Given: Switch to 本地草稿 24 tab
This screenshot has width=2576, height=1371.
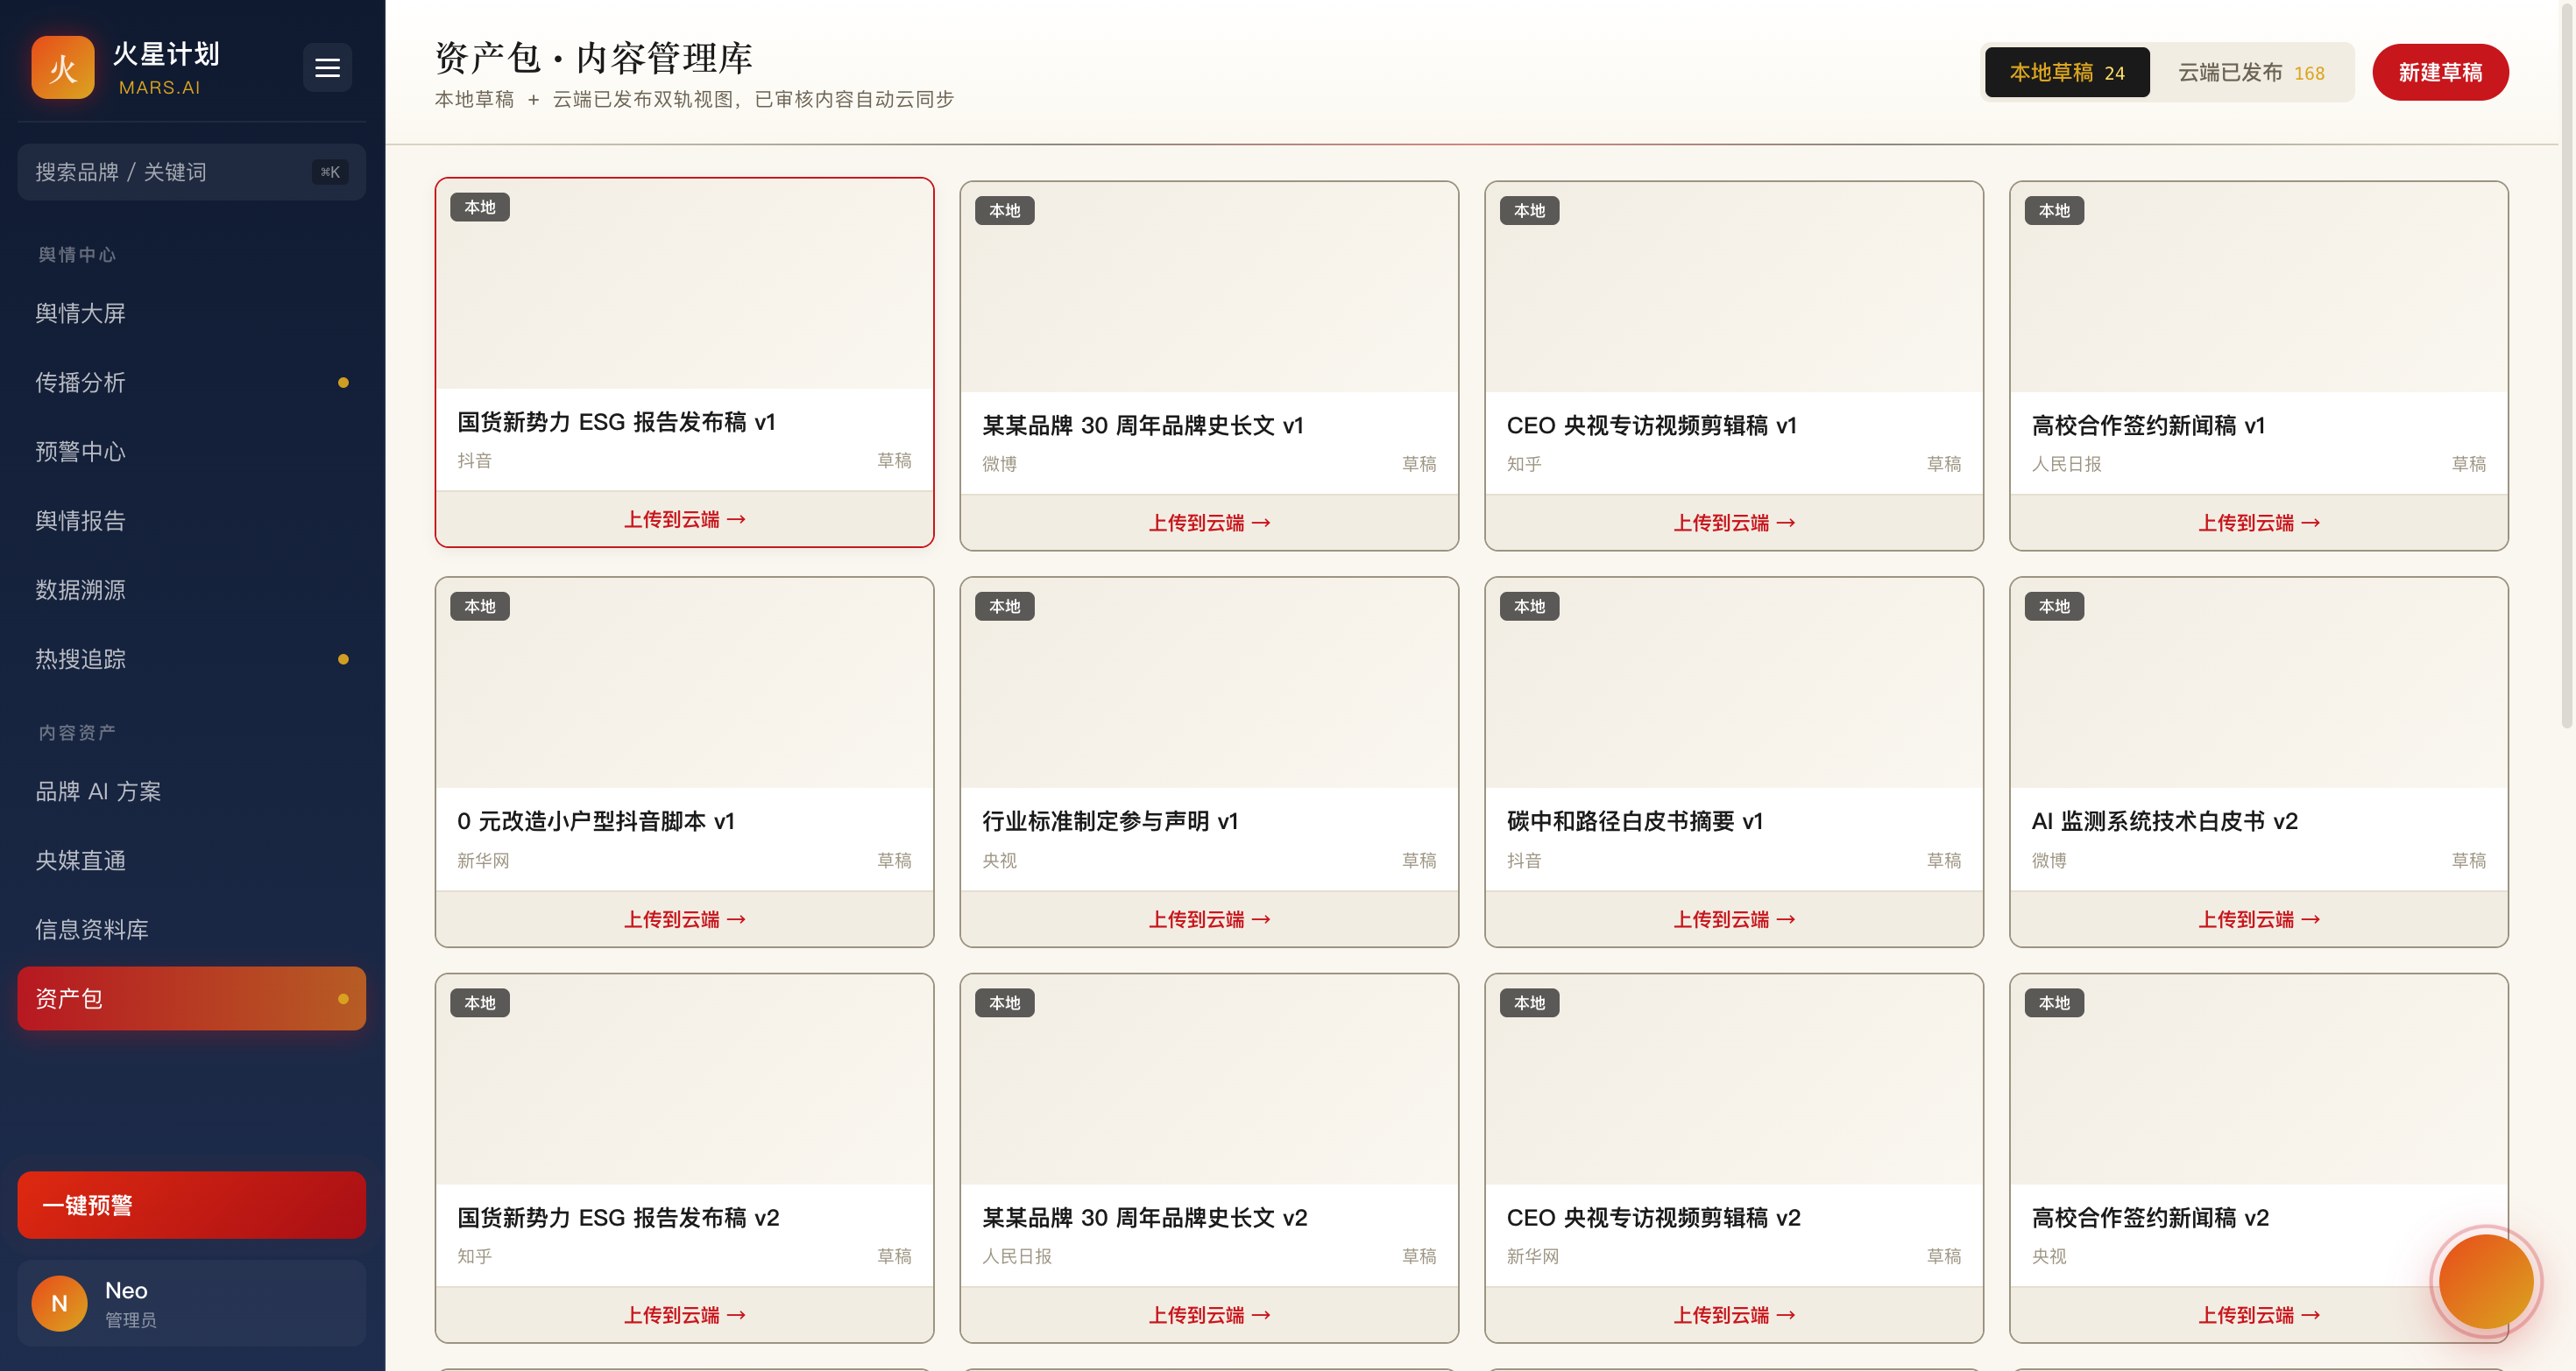Looking at the screenshot, I should coord(2066,72).
